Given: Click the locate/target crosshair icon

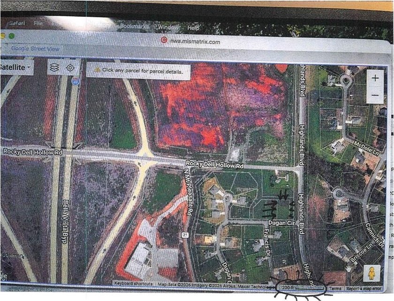Looking at the screenshot, I should click(x=70, y=68).
